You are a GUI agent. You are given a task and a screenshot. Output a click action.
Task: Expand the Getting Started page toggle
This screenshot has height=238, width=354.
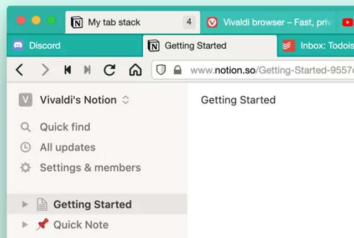[24, 204]
